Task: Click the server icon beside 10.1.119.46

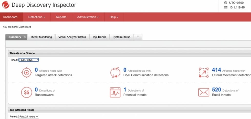Action: coord(226,7)
